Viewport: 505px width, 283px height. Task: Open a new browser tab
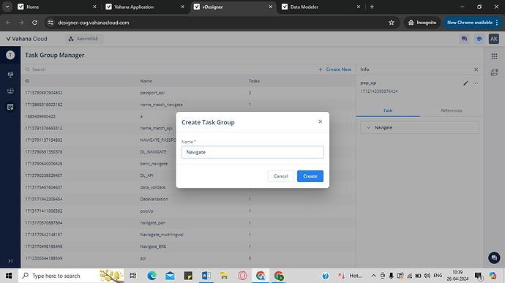point(372,7)
